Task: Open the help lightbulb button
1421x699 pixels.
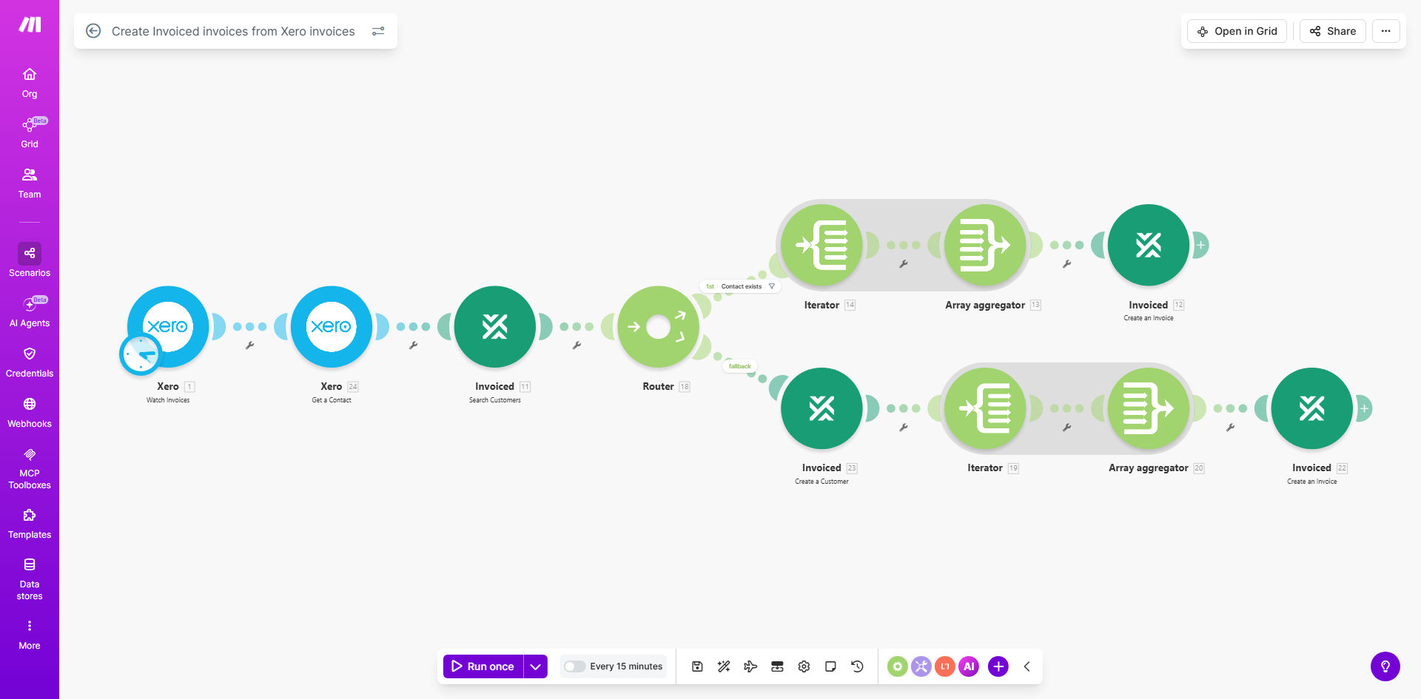Action: tap(1385, 666)
